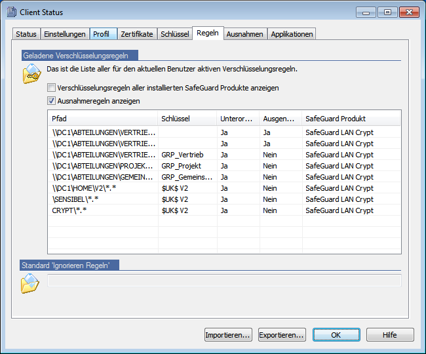Click the Client Status title bar icon
The width and height of the screenshot is (426, 354).
click(x=11, y=12)
